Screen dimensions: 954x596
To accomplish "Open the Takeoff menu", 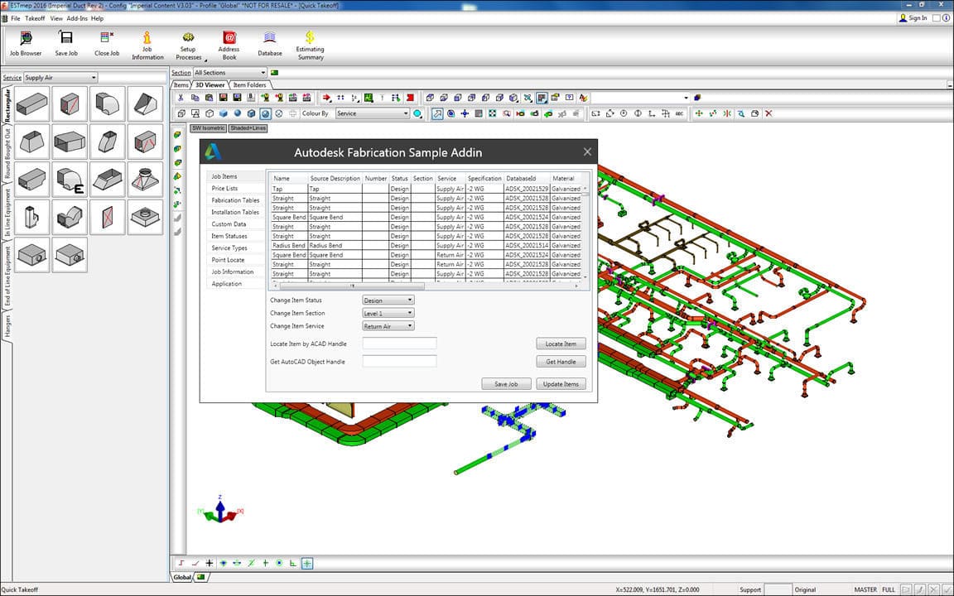I will tap(36, 18).
